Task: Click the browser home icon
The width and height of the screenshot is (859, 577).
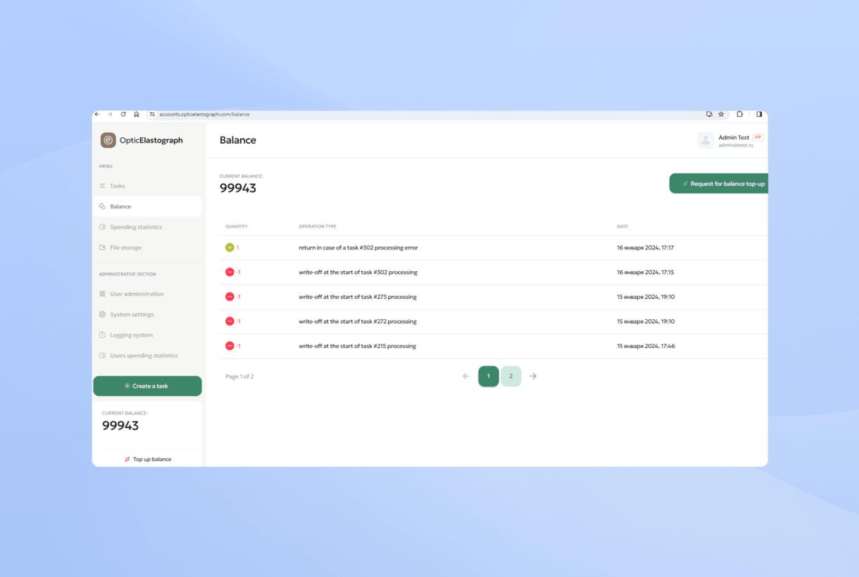Action: point(137,114)
